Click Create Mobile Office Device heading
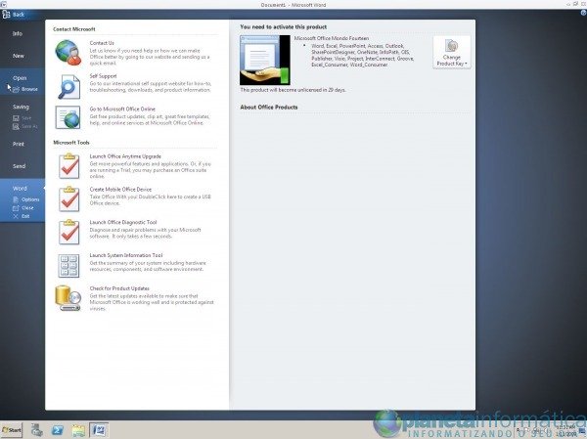This screenshot has width=587, height=439. [120, 190]
